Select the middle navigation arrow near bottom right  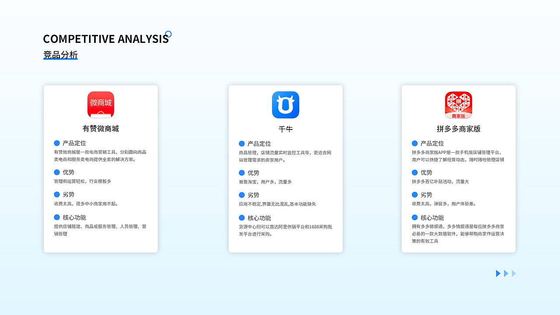[506, 273]
